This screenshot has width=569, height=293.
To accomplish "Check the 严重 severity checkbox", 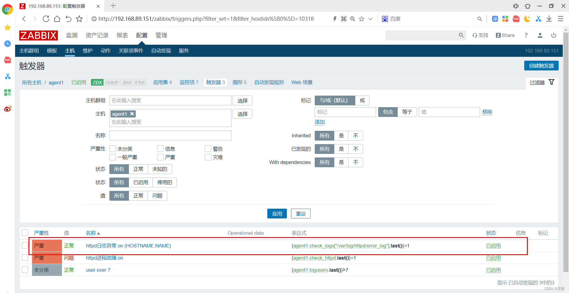I will pos(160,157).
